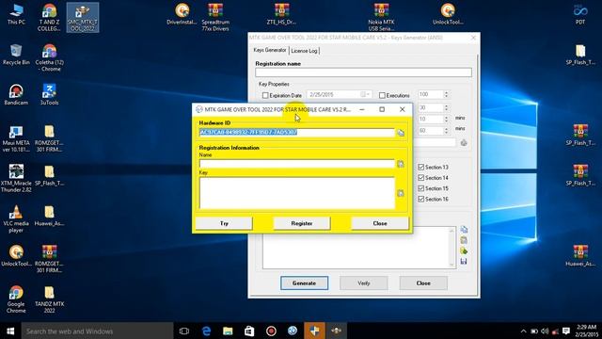Uncheck Section 16 checkbox
Screen dimensions: 602x339
[x=421, y=199]
